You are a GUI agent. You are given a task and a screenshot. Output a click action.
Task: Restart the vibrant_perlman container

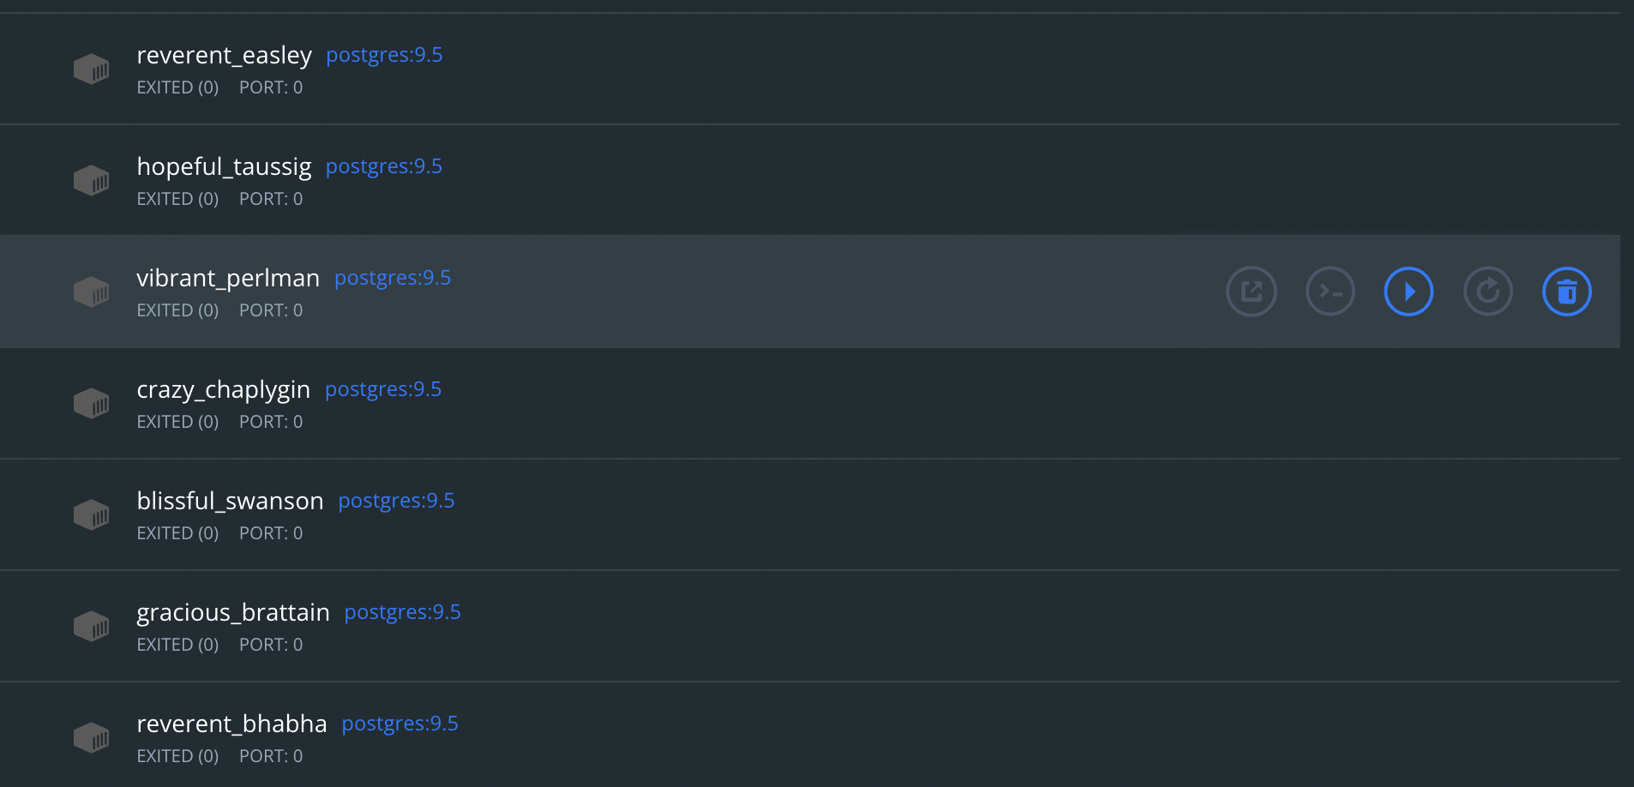1487,291
